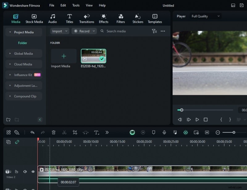Viewport: 247px width, 190px height.
Task: Click the Record button
Action: 84,31
